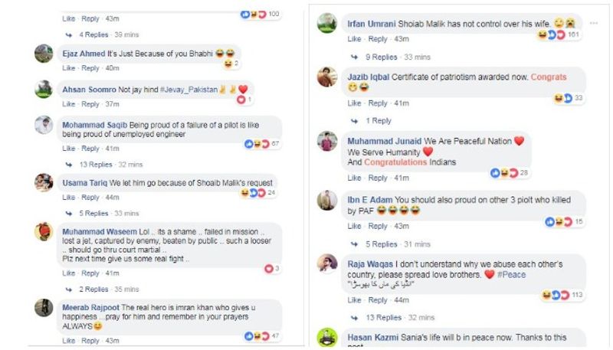Screen dimensions: 613x350
Task: Like Ejaz Ahmed's comment
Action: click(69, 68)
